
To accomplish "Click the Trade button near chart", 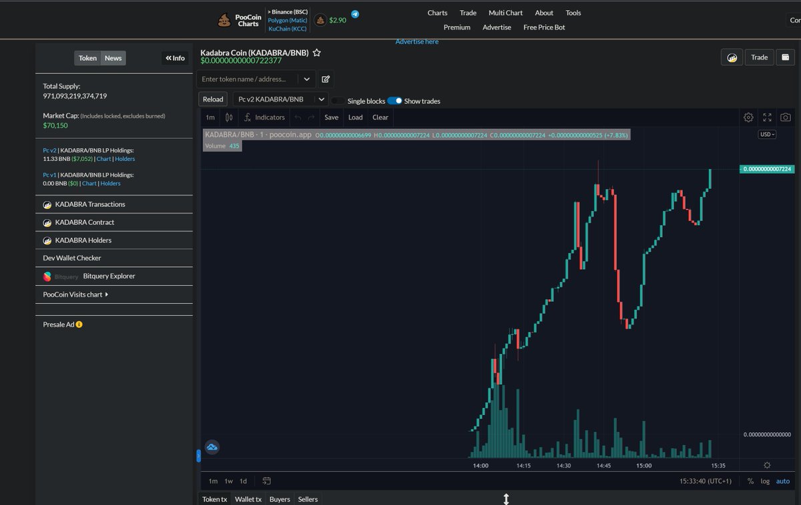I will tap(760, 57).
